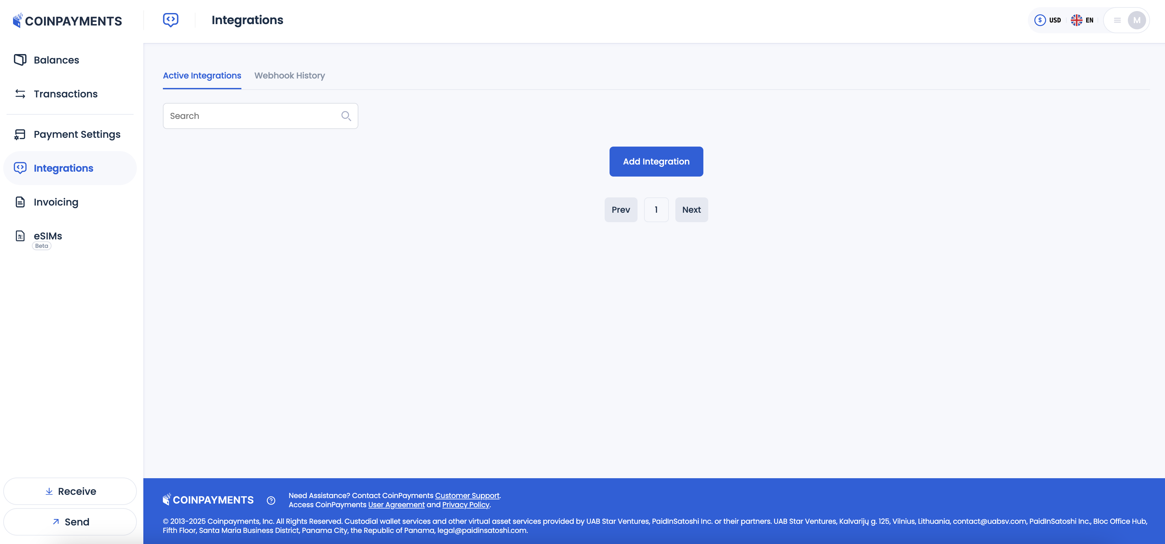Click the Next pagination button
This screenshot has height=544, width=1165.
(691, 210)
